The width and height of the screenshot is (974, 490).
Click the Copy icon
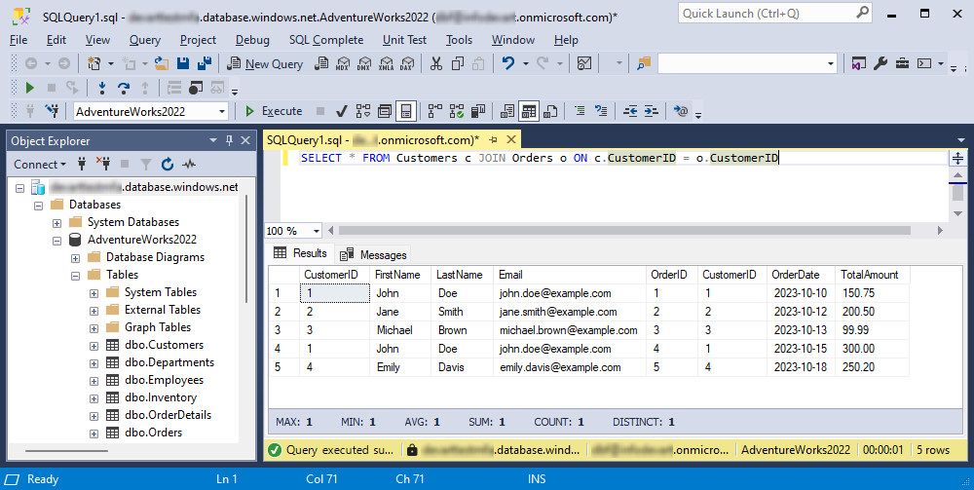pos(458,63)
